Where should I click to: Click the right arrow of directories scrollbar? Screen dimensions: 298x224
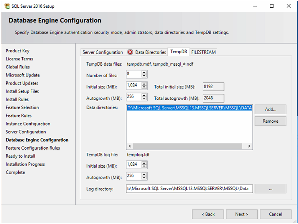249,146
